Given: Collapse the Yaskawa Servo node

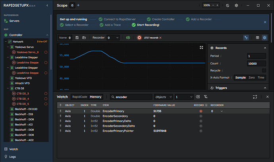Looking at the screenshot, I should [x=8, y=47].
